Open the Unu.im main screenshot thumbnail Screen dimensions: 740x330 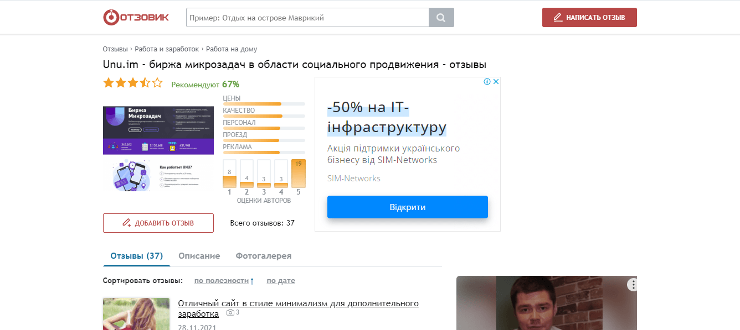pyautogui.click(x=158, y=130)
